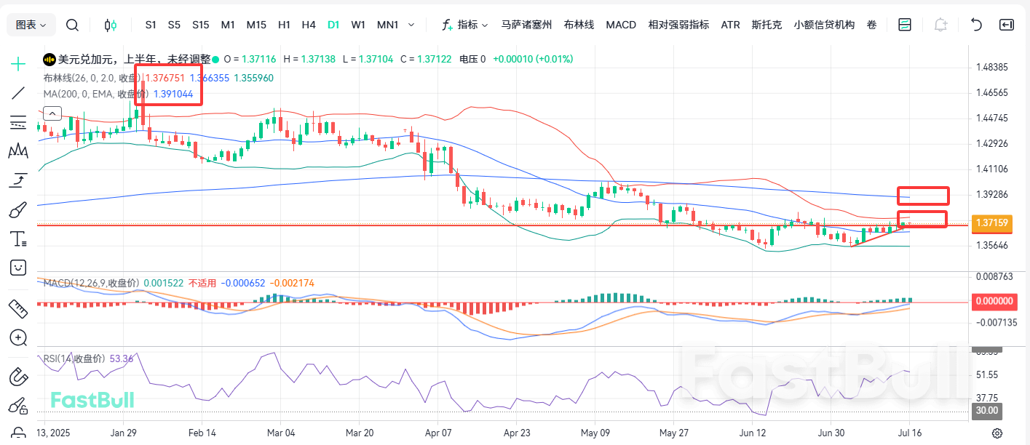
Task: Click the current price label 1.37159
Action: click(x=991, y=223)
